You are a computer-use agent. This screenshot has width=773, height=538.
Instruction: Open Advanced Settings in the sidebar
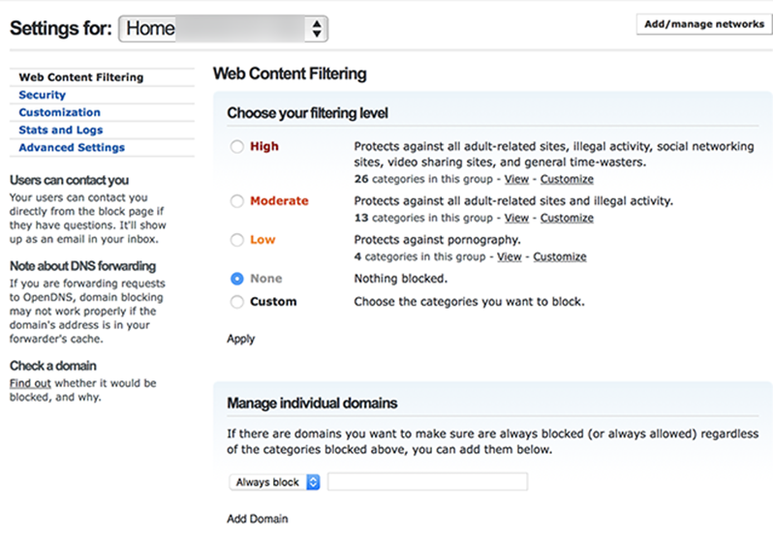coord(72,147)
